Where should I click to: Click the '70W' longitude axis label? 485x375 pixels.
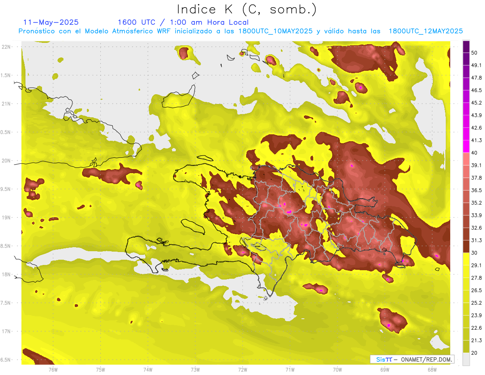point(337,370)
